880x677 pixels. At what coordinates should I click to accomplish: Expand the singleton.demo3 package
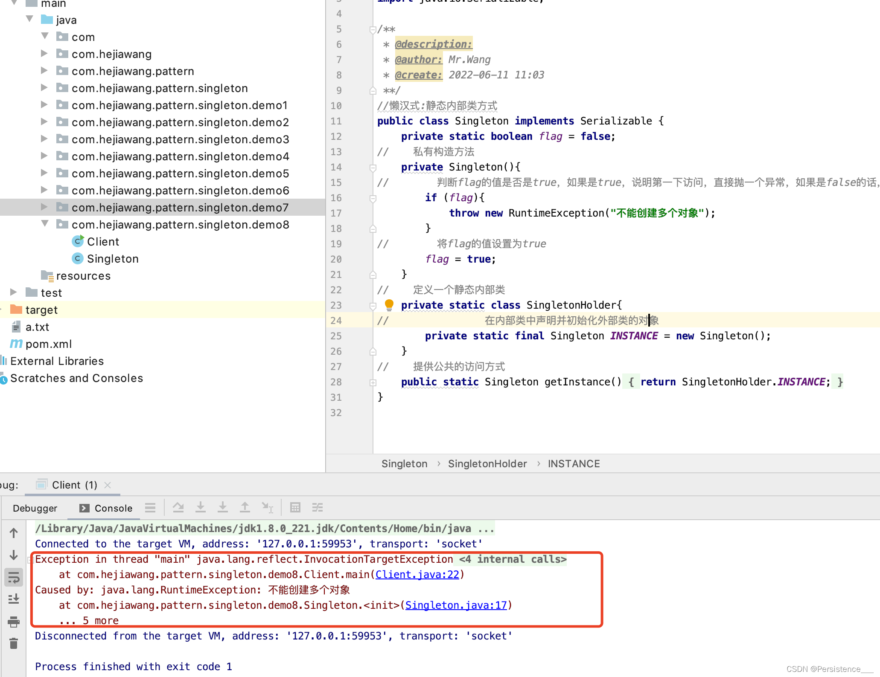(x=44, y=139)
